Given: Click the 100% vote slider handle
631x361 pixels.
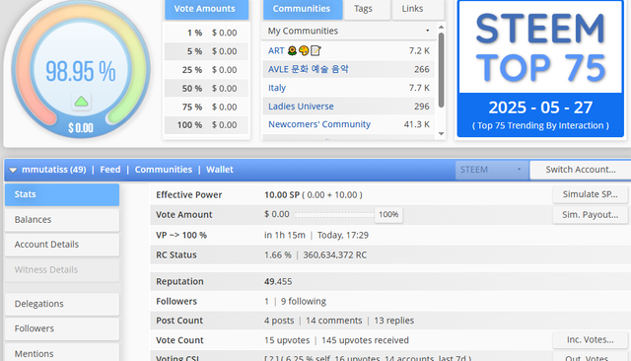Looking at the screenshot, I should [388, 214].
